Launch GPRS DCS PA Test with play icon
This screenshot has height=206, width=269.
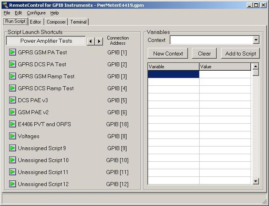(x=12, y=64)
